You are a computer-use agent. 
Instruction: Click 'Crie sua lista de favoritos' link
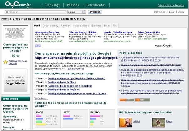pos(171,5)
